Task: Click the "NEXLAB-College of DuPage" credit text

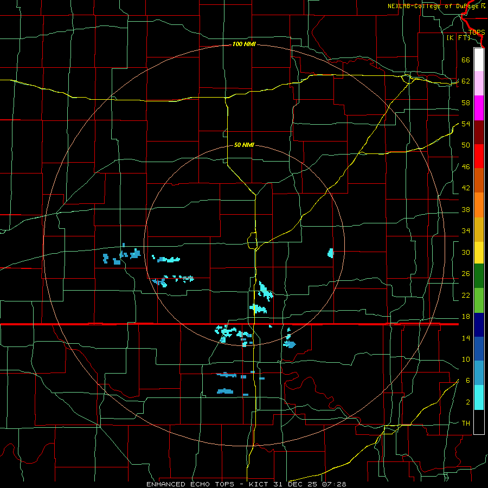Action: coord(433,6)
